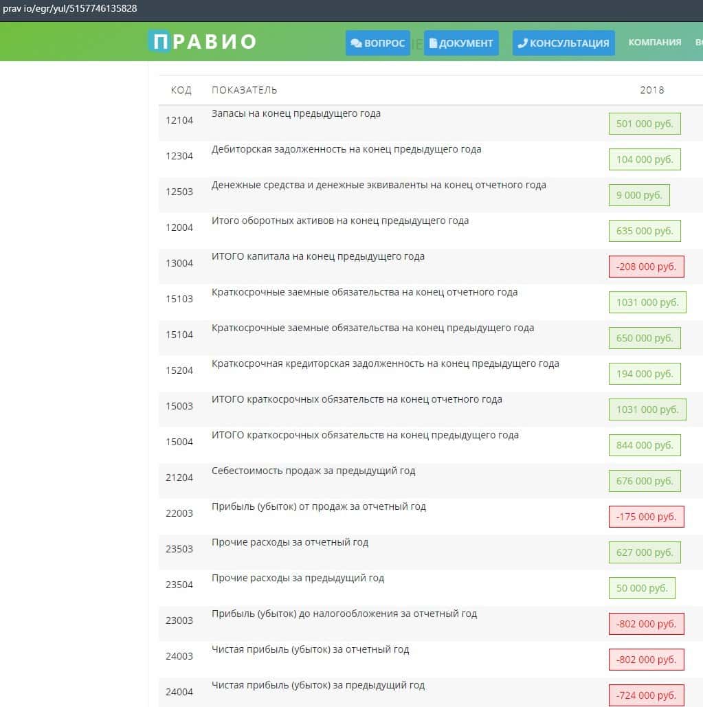Select 1031 000 руб. in row 15003
Image resolution: width=703 pixels, height=707 pixels.
[x=647, y=409]
